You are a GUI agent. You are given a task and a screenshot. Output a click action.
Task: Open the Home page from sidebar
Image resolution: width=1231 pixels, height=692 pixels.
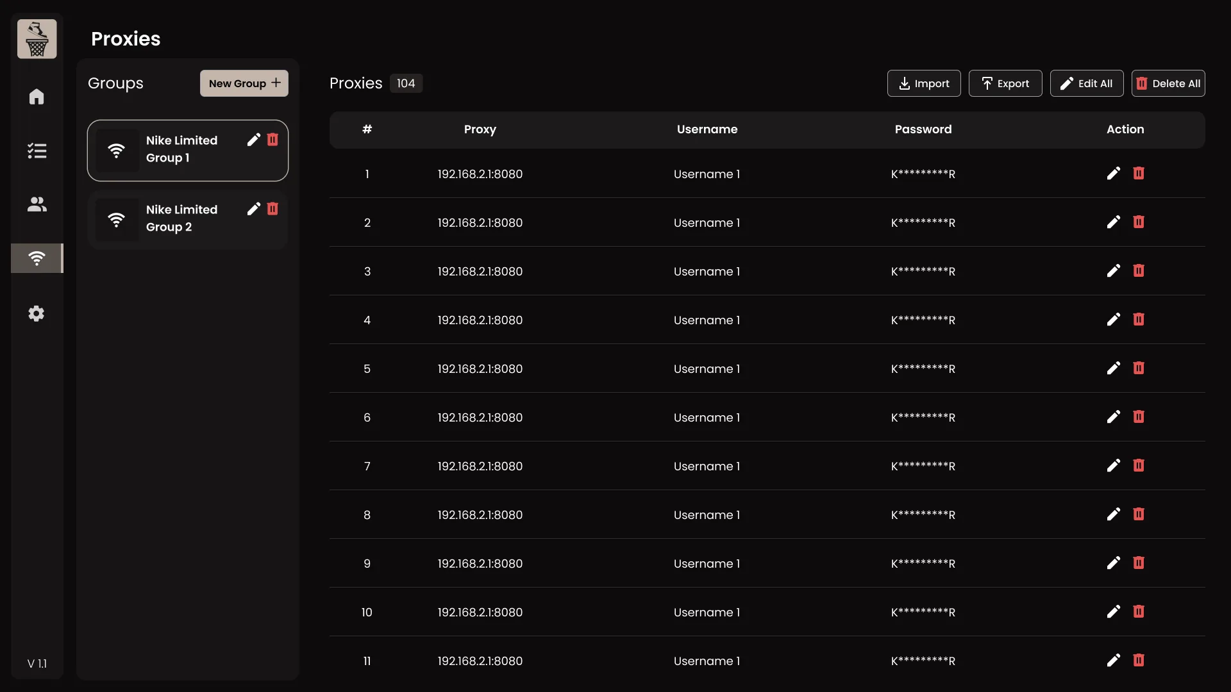point(37,97)
